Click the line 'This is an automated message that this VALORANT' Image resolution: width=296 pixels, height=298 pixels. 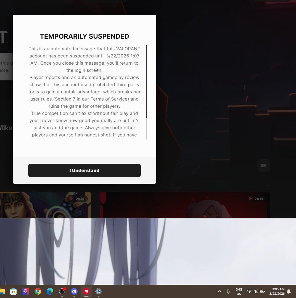pyautogui.click(x=84, y=49)
